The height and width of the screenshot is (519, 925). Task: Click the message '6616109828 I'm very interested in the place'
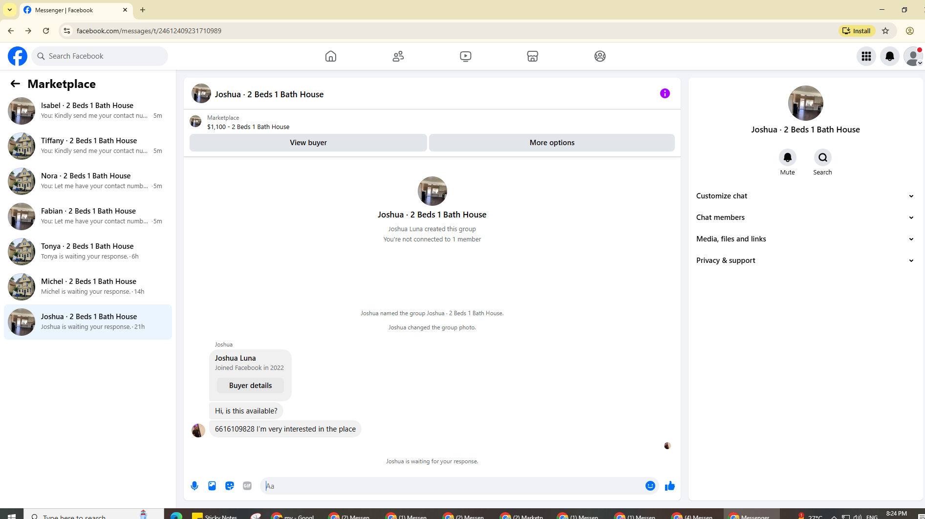pos(285,429)
